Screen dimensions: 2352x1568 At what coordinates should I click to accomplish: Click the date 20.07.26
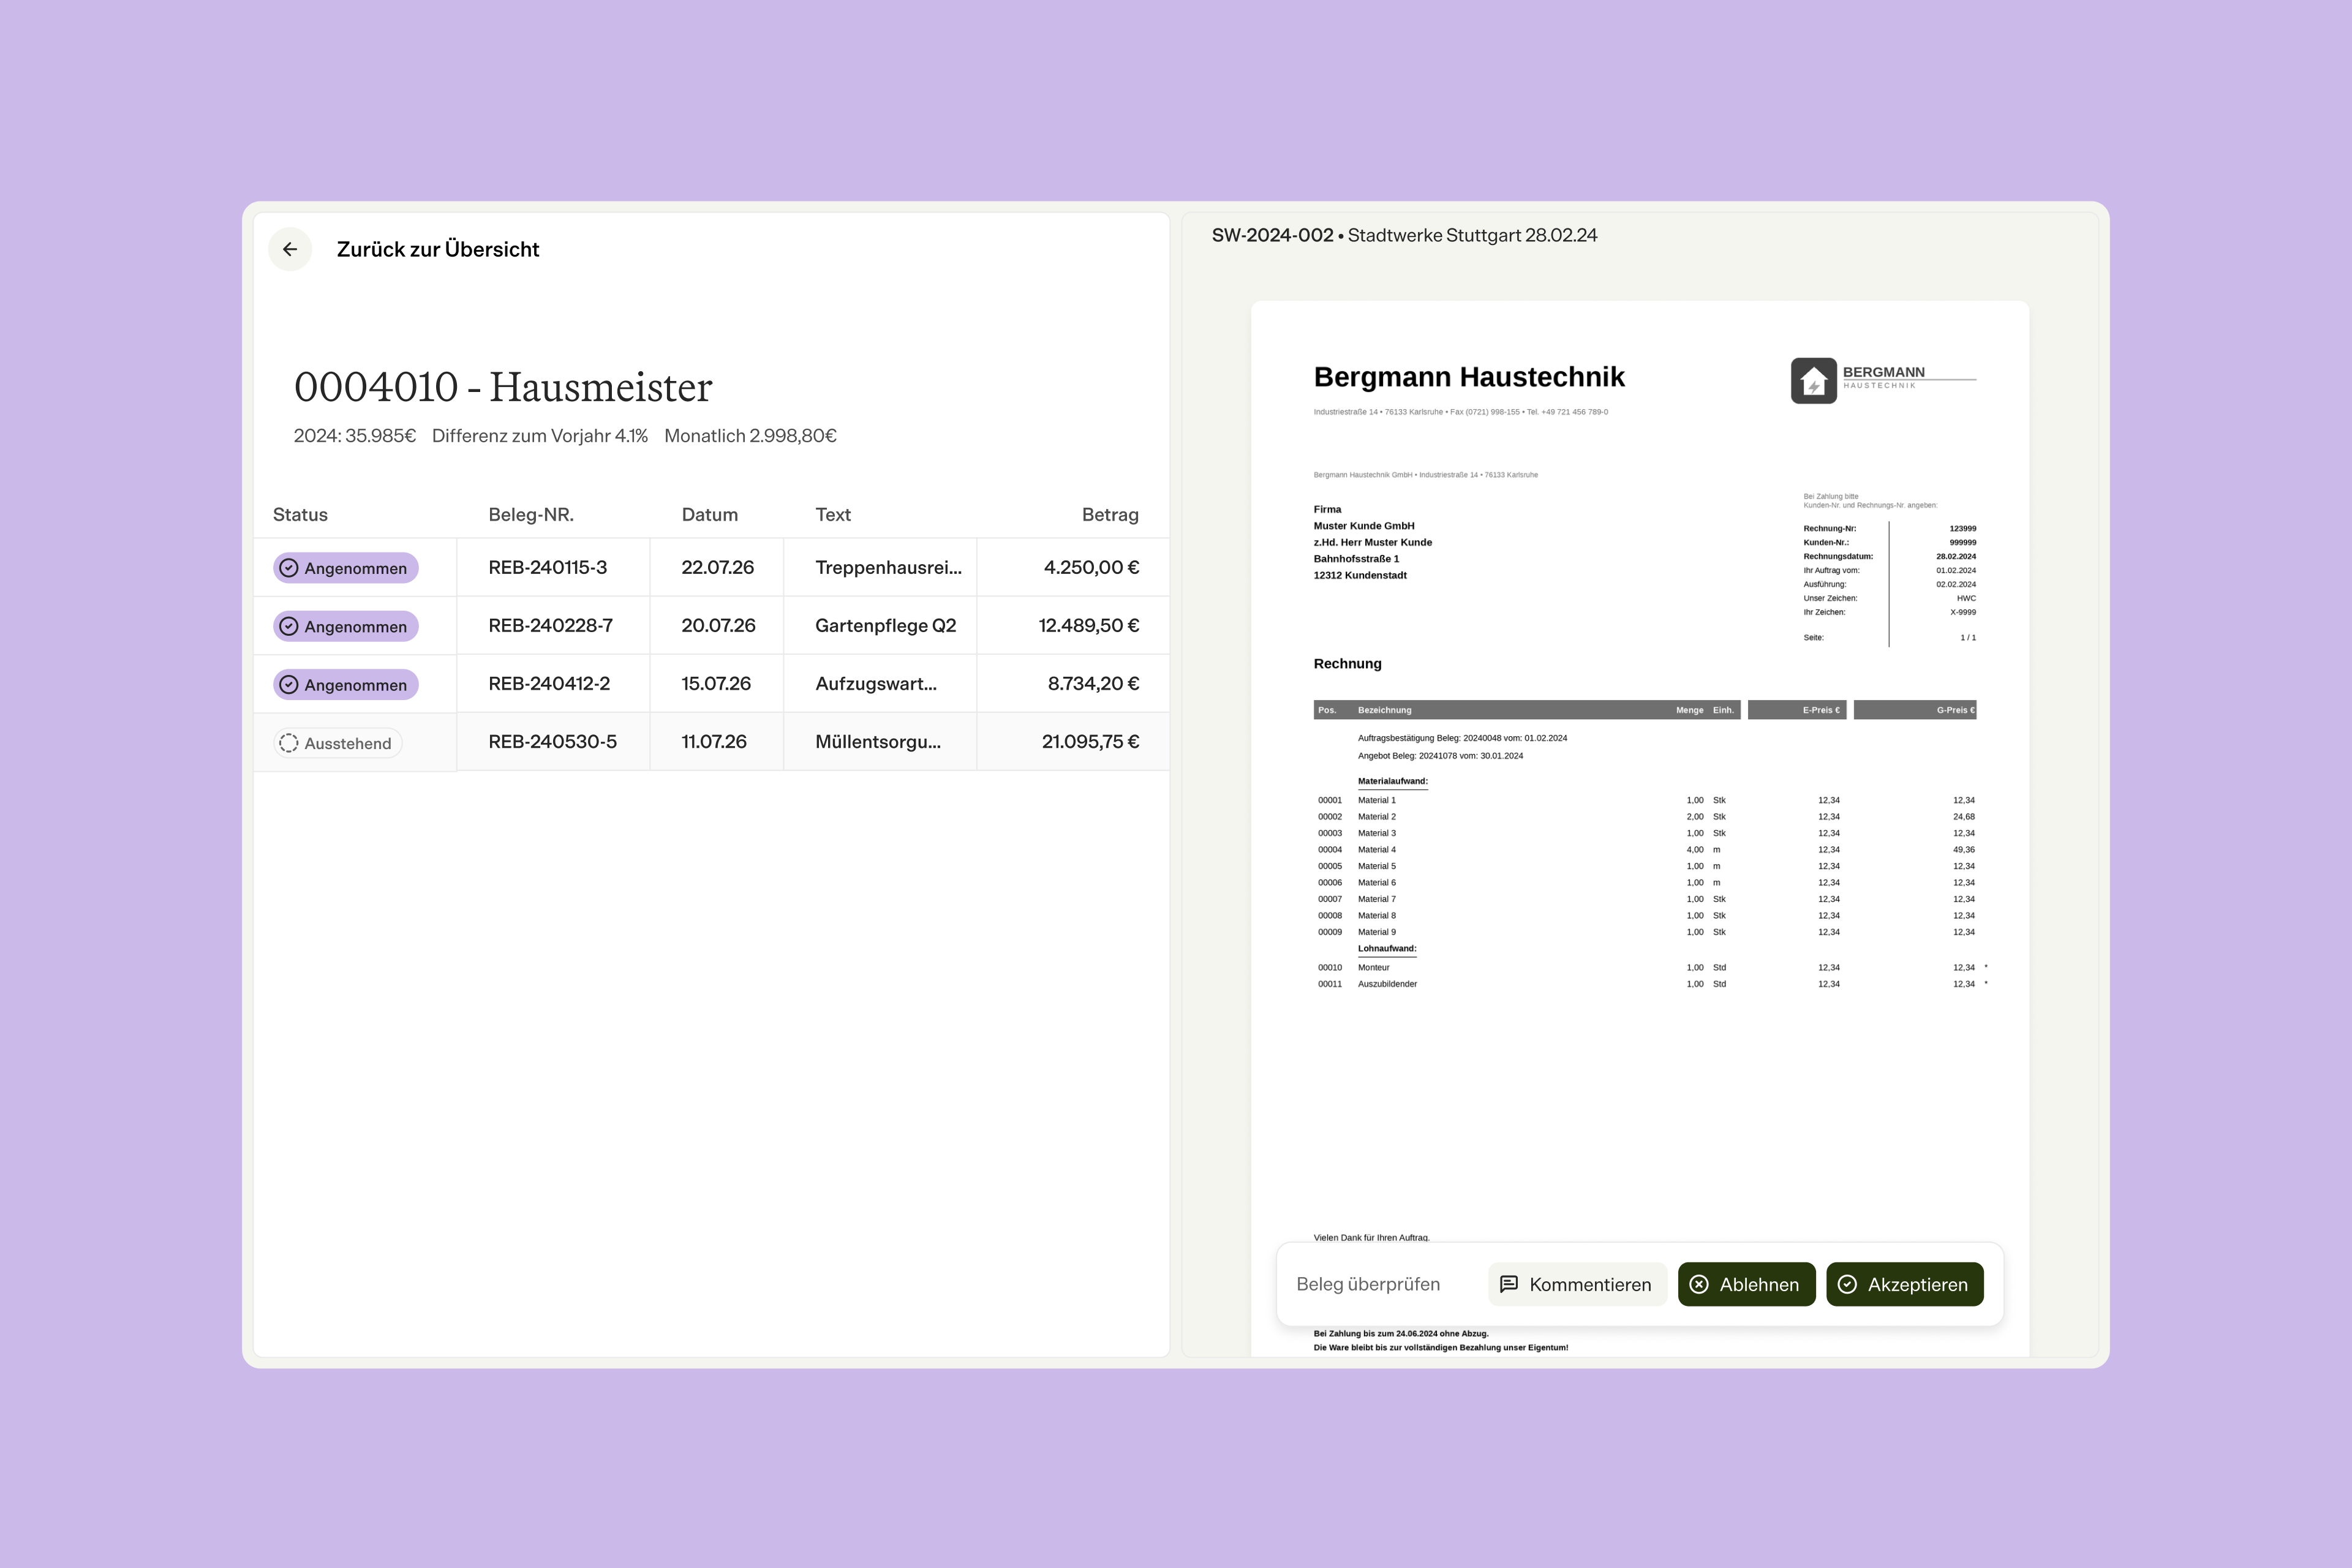point(718,625)
